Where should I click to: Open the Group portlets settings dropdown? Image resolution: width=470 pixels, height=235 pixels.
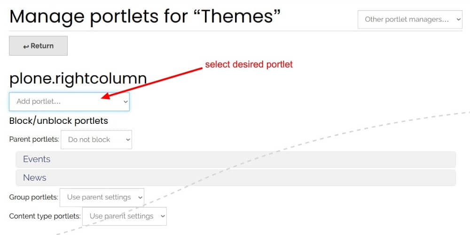tap(102, 197)
